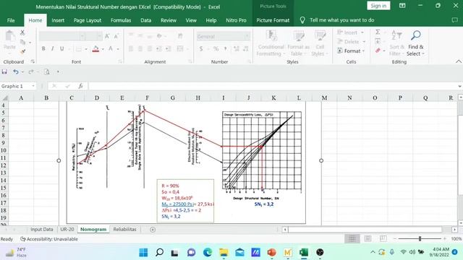Toggle Italic formatting
Image resolution: width=463 pixels, height=260 pixels.
click(x=53, y=48)
